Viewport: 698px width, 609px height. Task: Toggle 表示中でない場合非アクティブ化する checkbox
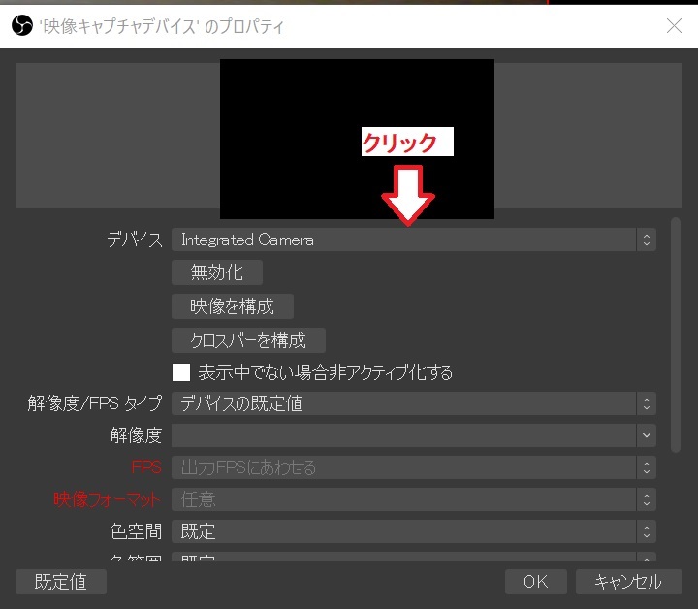pos(181,372)
